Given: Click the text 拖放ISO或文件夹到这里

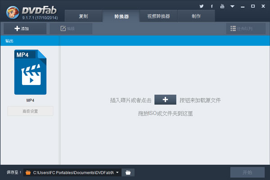Looking at the screenshot, I should pos(165,113).
